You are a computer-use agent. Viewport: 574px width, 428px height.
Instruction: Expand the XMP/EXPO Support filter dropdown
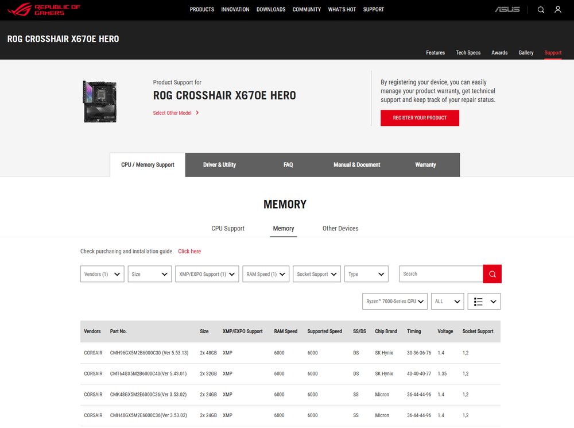[207, 274]
